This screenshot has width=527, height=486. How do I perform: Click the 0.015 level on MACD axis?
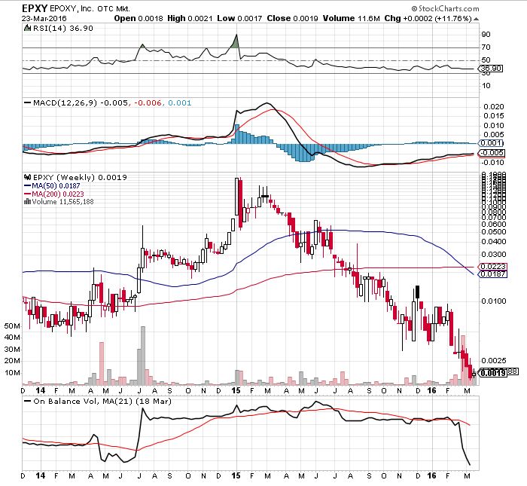pyautogui.click(x=494, y=116)
